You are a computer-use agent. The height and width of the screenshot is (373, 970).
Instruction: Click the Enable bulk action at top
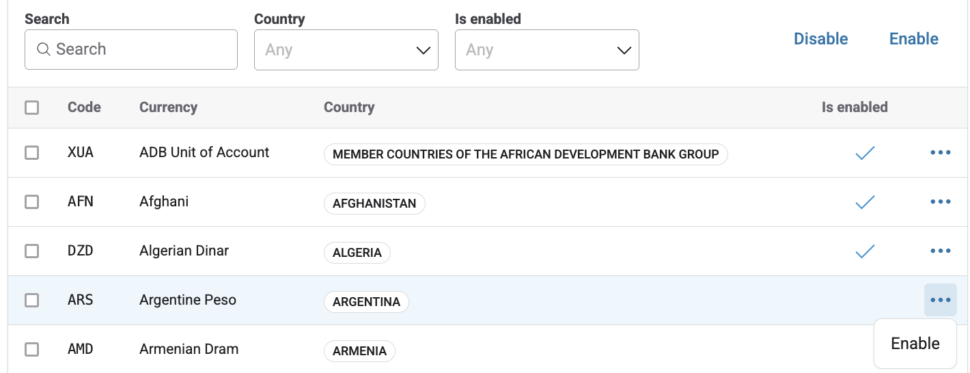913,39
